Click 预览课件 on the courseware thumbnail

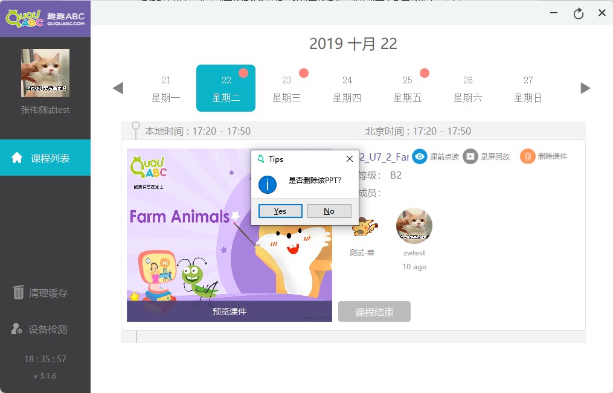[229, 312]
